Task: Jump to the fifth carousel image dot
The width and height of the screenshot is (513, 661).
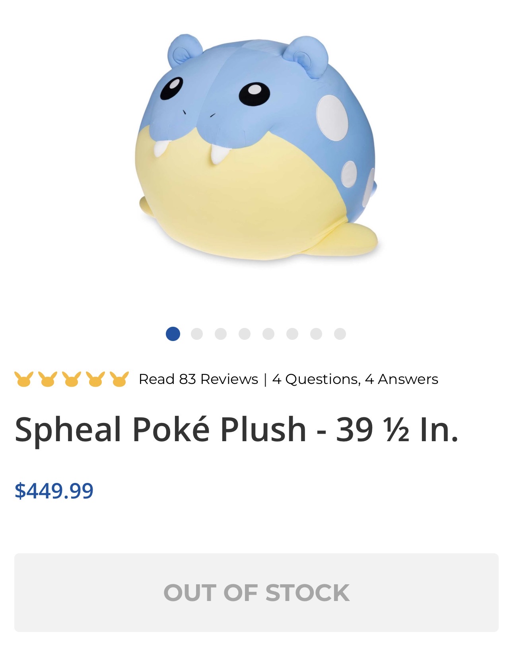Action: tap(268, 334)
